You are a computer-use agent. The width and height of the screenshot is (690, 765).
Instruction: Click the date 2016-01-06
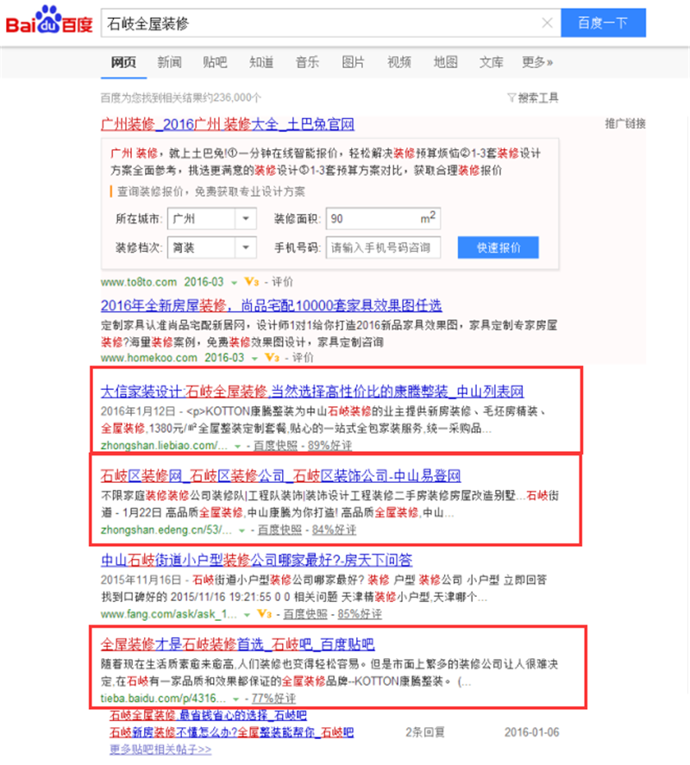532,732
